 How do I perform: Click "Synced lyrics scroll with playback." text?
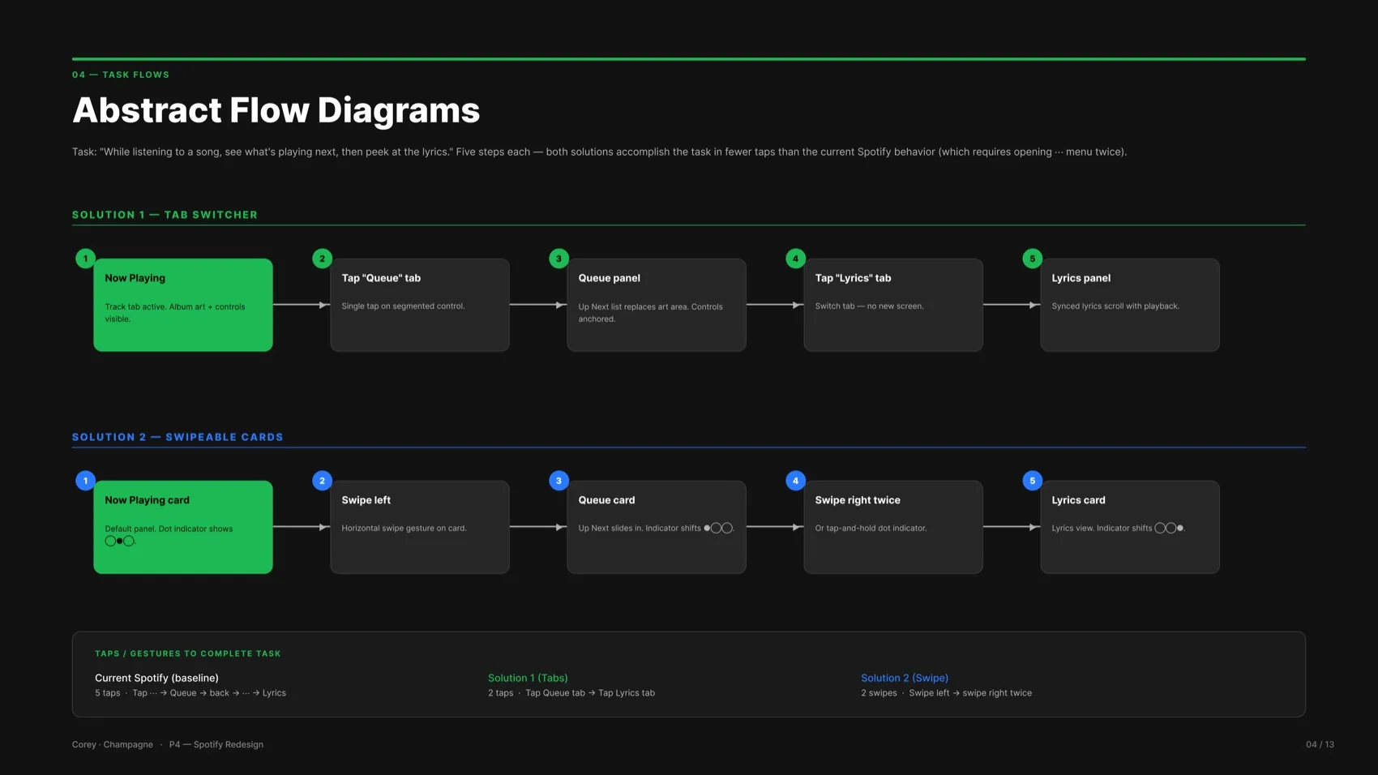pos(1115,306)
